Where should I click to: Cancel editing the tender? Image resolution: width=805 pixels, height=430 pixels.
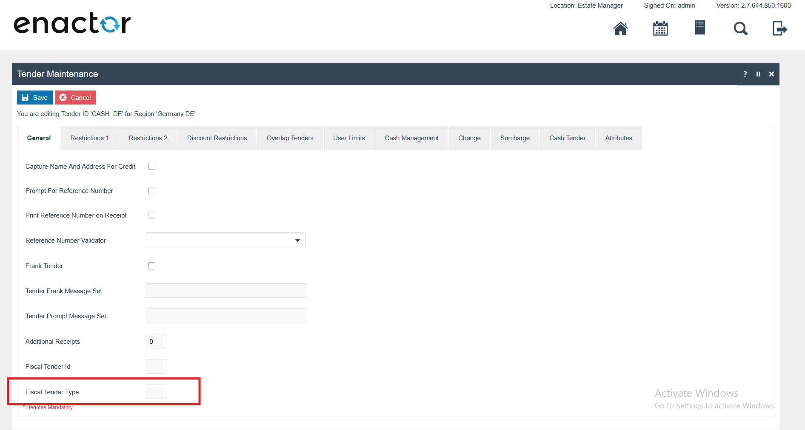click(x=75, y=97)
